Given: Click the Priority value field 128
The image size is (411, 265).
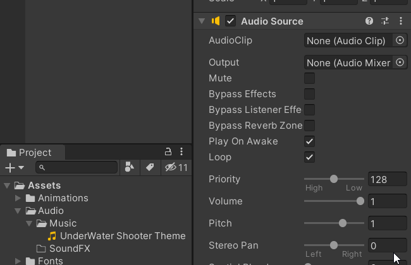Looking at the screenshot, I should click(388, 179).
